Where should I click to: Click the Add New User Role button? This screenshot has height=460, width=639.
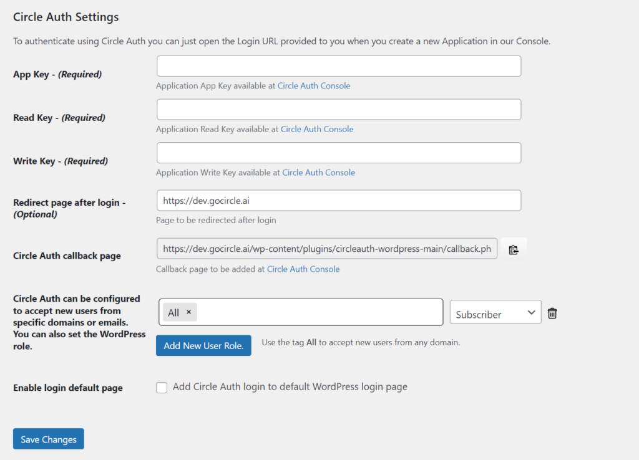(203, 345)
